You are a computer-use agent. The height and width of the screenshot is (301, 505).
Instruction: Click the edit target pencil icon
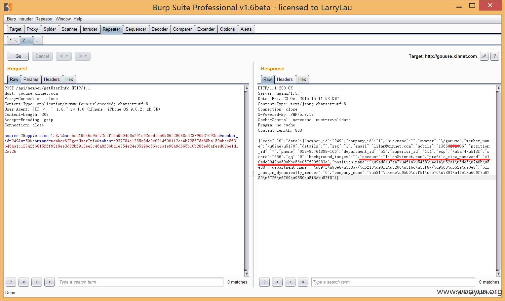coord(484,56)
